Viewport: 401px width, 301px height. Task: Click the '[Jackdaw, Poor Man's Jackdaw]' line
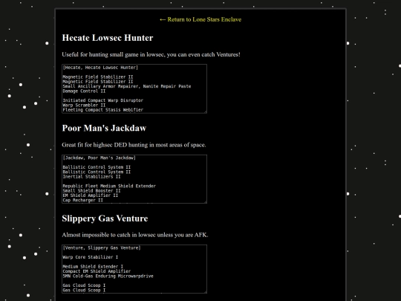click(100, 158)
